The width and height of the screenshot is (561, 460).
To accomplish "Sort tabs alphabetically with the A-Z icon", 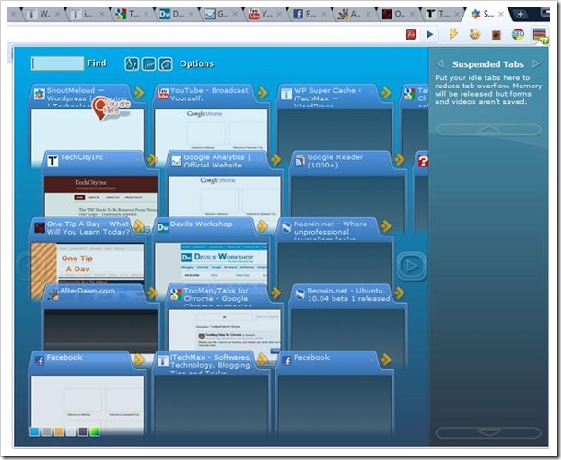I will 132,64.
